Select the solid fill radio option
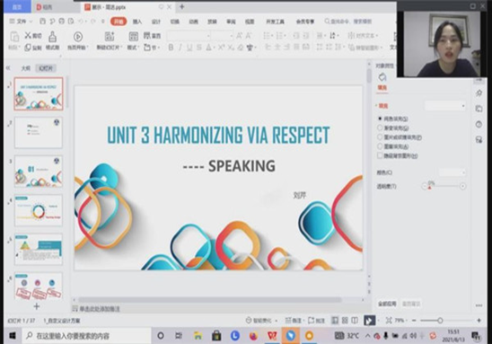Viewport: 492px width, 344px height. 380,119
